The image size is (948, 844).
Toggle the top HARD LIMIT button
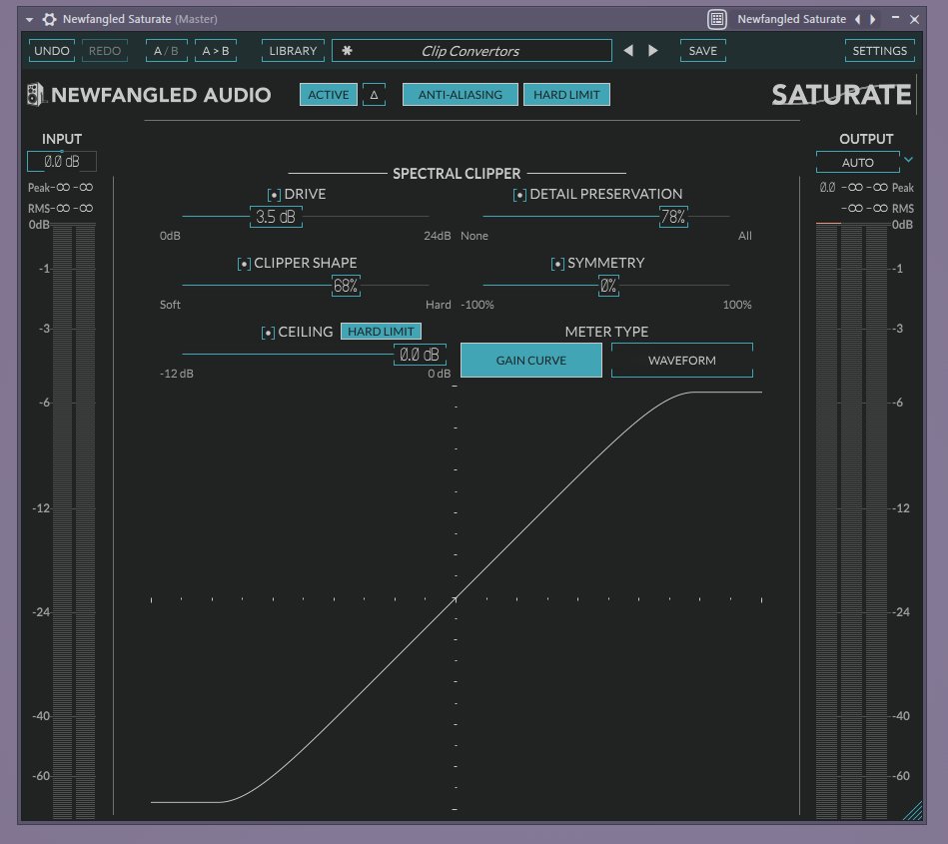point(566,94)
